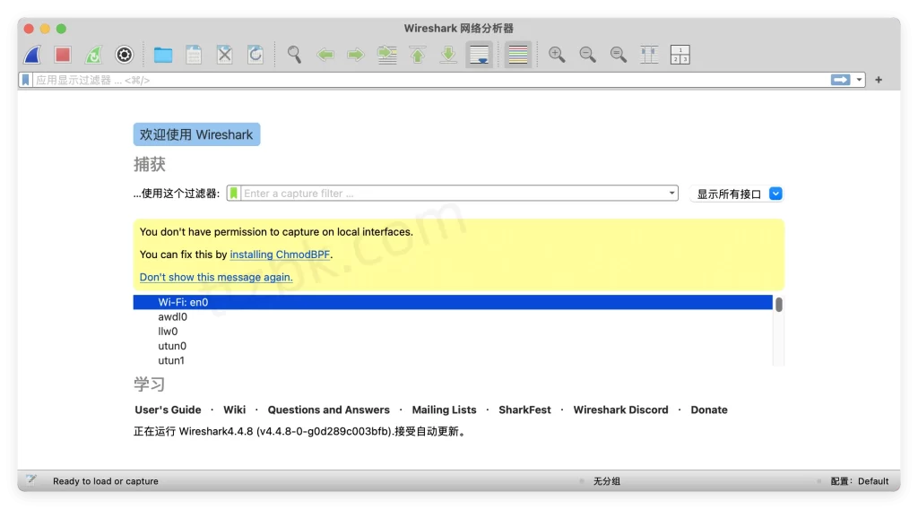Screen dimensions: 918x509
Task: Go to specified packet icon
Action: tap(387, 55)
